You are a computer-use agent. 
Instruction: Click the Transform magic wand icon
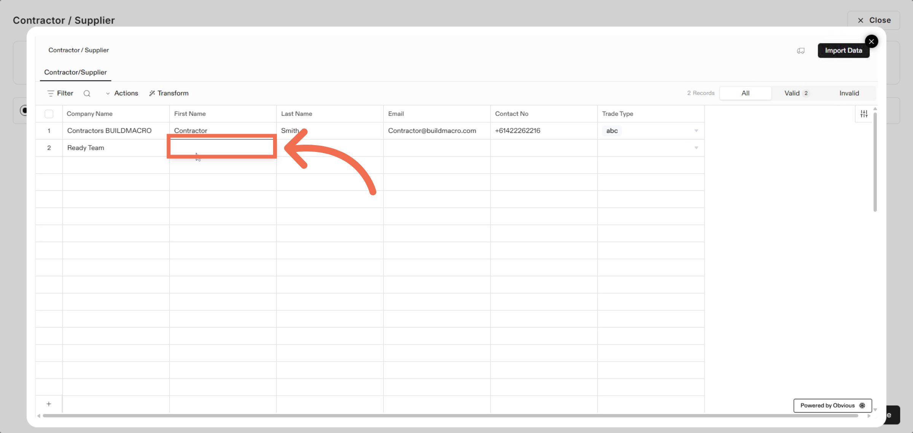(152, 93)
